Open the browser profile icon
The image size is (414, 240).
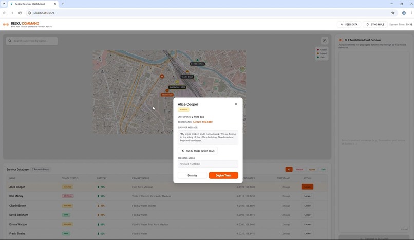point(404,13)
